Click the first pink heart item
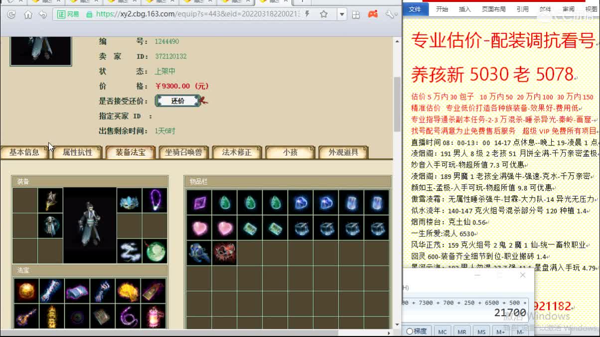Image resolution: width=600 pixels, height=337 pixels. (199, 228)
